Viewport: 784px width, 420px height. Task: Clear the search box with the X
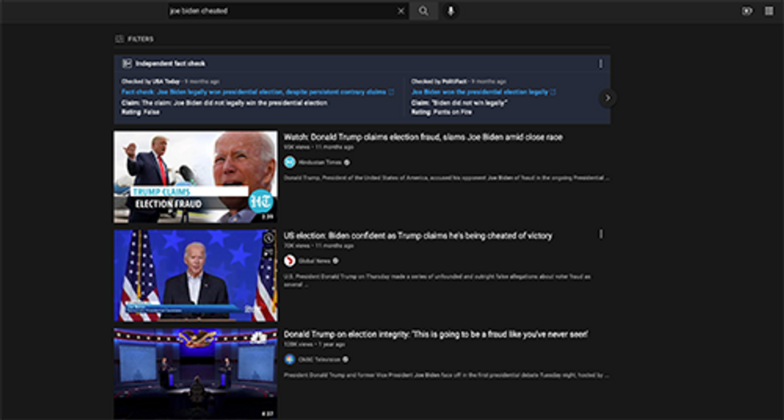point(401,11)
